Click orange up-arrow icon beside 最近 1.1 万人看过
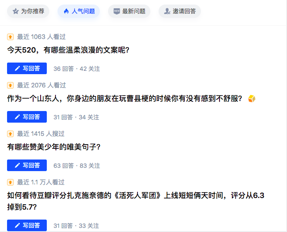287x232 pixels. click(x=10, y=182)
